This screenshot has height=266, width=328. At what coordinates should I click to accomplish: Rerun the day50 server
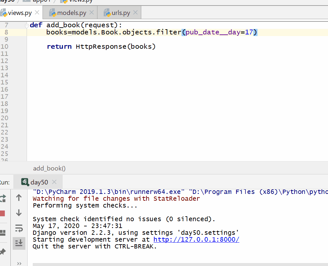3,198
